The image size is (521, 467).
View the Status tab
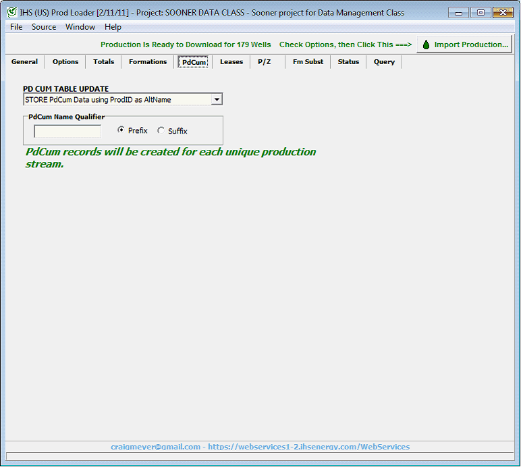(x=348, y=62)
